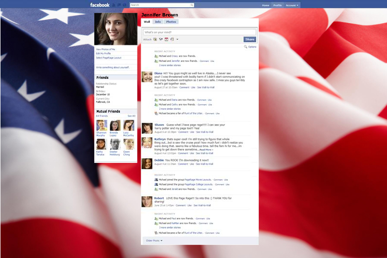Click See All mutual friends
This screenshot has height=258, width=387.
pyautogui.click(x=131, y=116)
